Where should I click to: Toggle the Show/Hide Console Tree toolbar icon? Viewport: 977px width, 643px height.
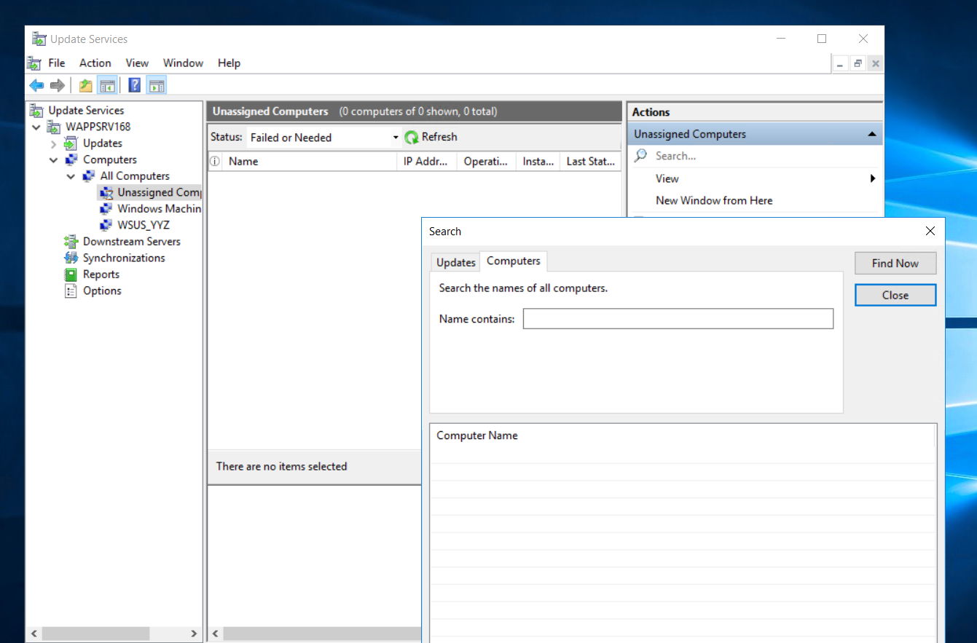pos(108,86)
